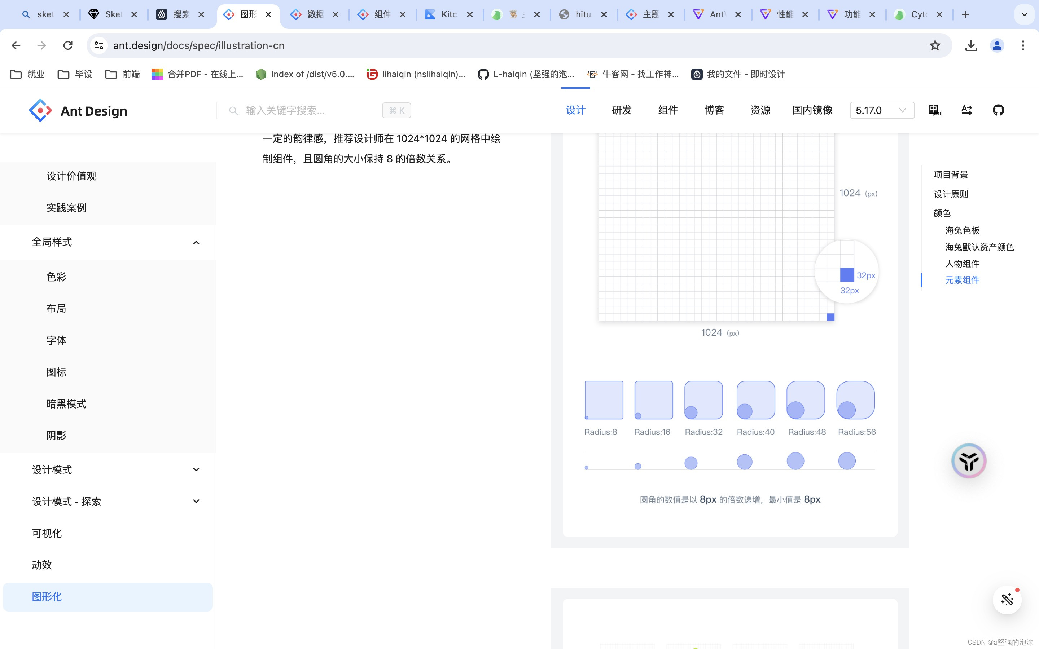
Task: Click the Ant Design logo icon
Action: 40,110
